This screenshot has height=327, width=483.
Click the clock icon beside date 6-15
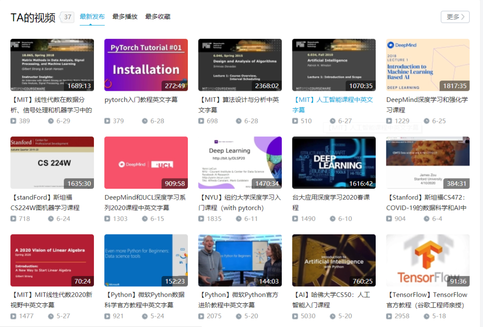145,218
